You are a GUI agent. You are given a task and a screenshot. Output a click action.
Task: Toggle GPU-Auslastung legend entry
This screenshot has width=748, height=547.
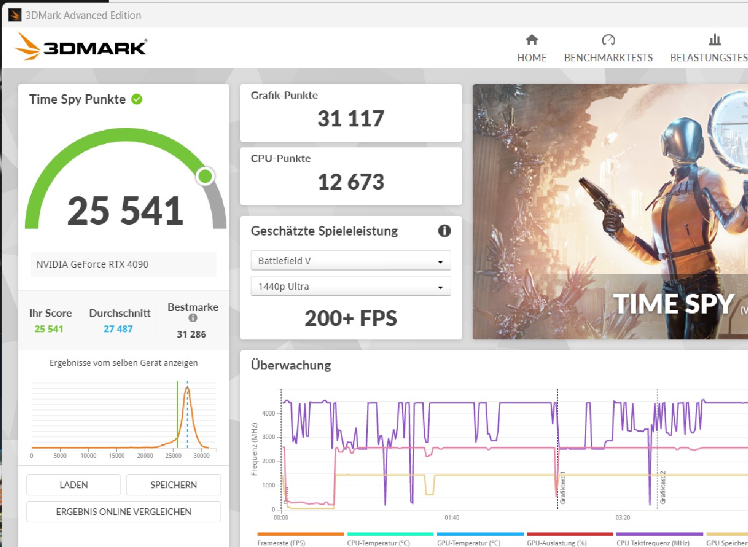point(570,539)
